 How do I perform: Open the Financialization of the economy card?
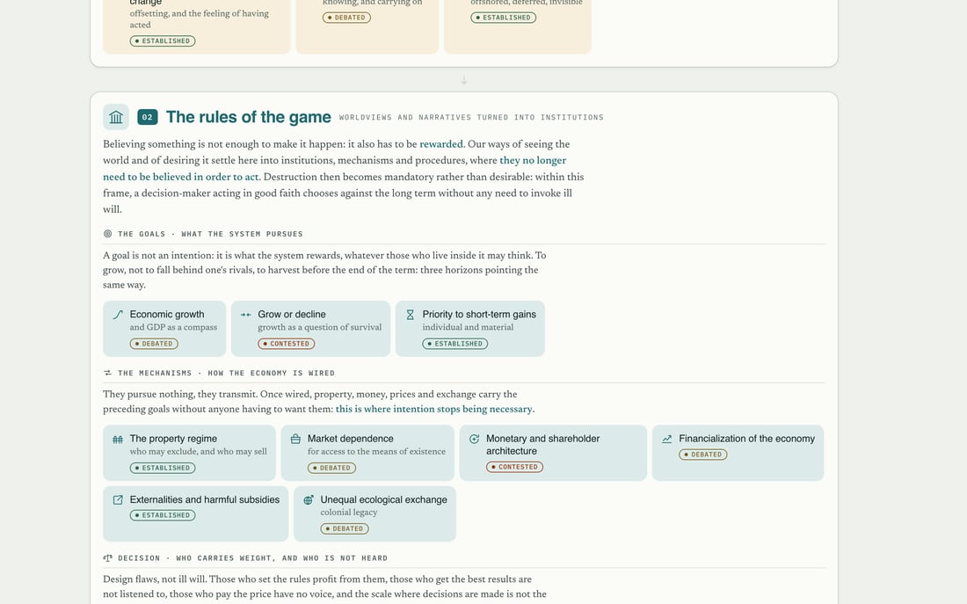pos(738,453)
